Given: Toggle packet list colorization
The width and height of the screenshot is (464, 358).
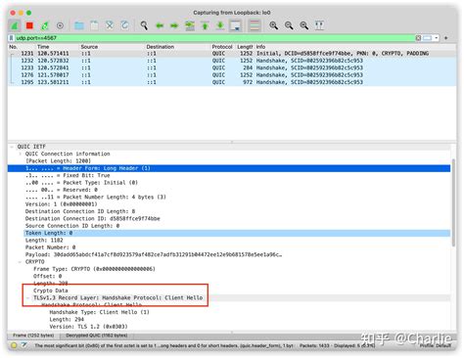Looking at the screenshot, I should [x=255, y=25].
